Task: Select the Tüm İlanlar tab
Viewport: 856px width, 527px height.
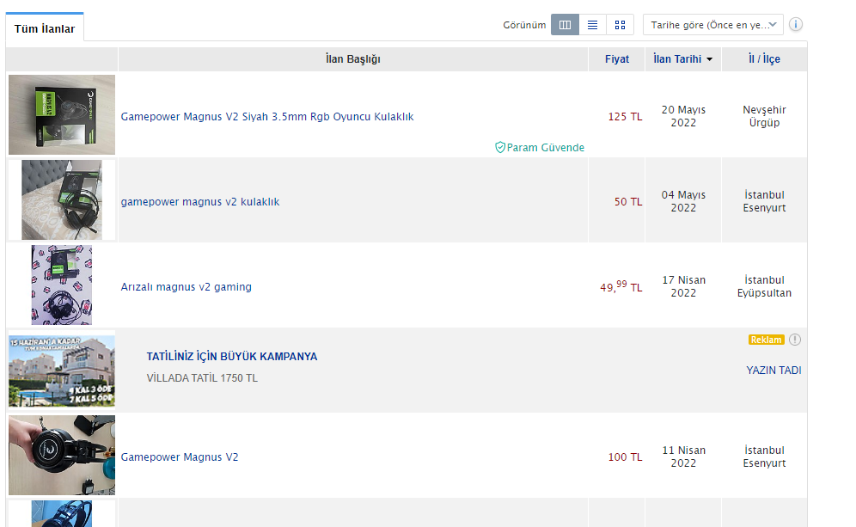Action: pos(45,29)
